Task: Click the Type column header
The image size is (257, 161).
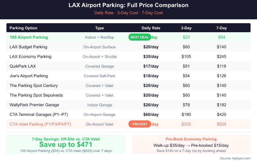Action: (100, 28)
